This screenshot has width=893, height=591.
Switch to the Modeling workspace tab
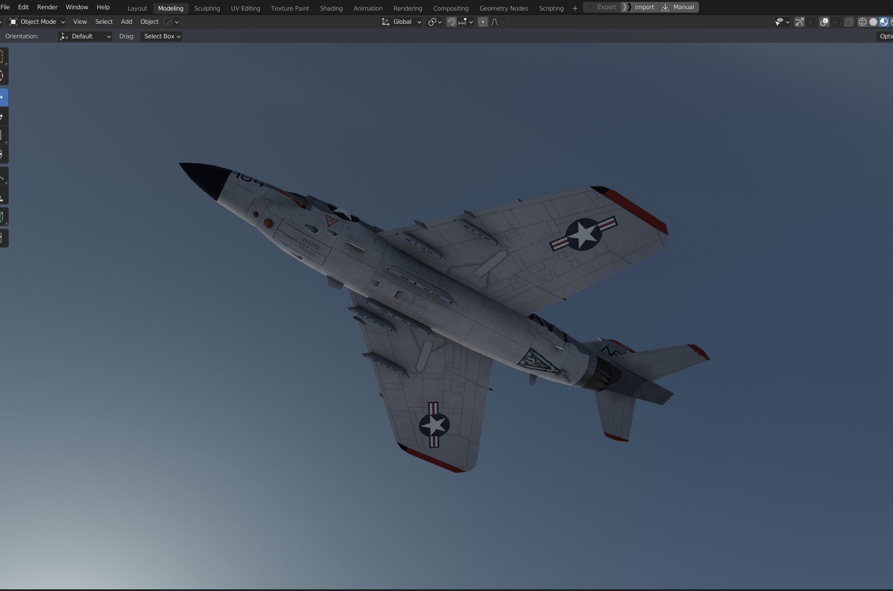170,8
